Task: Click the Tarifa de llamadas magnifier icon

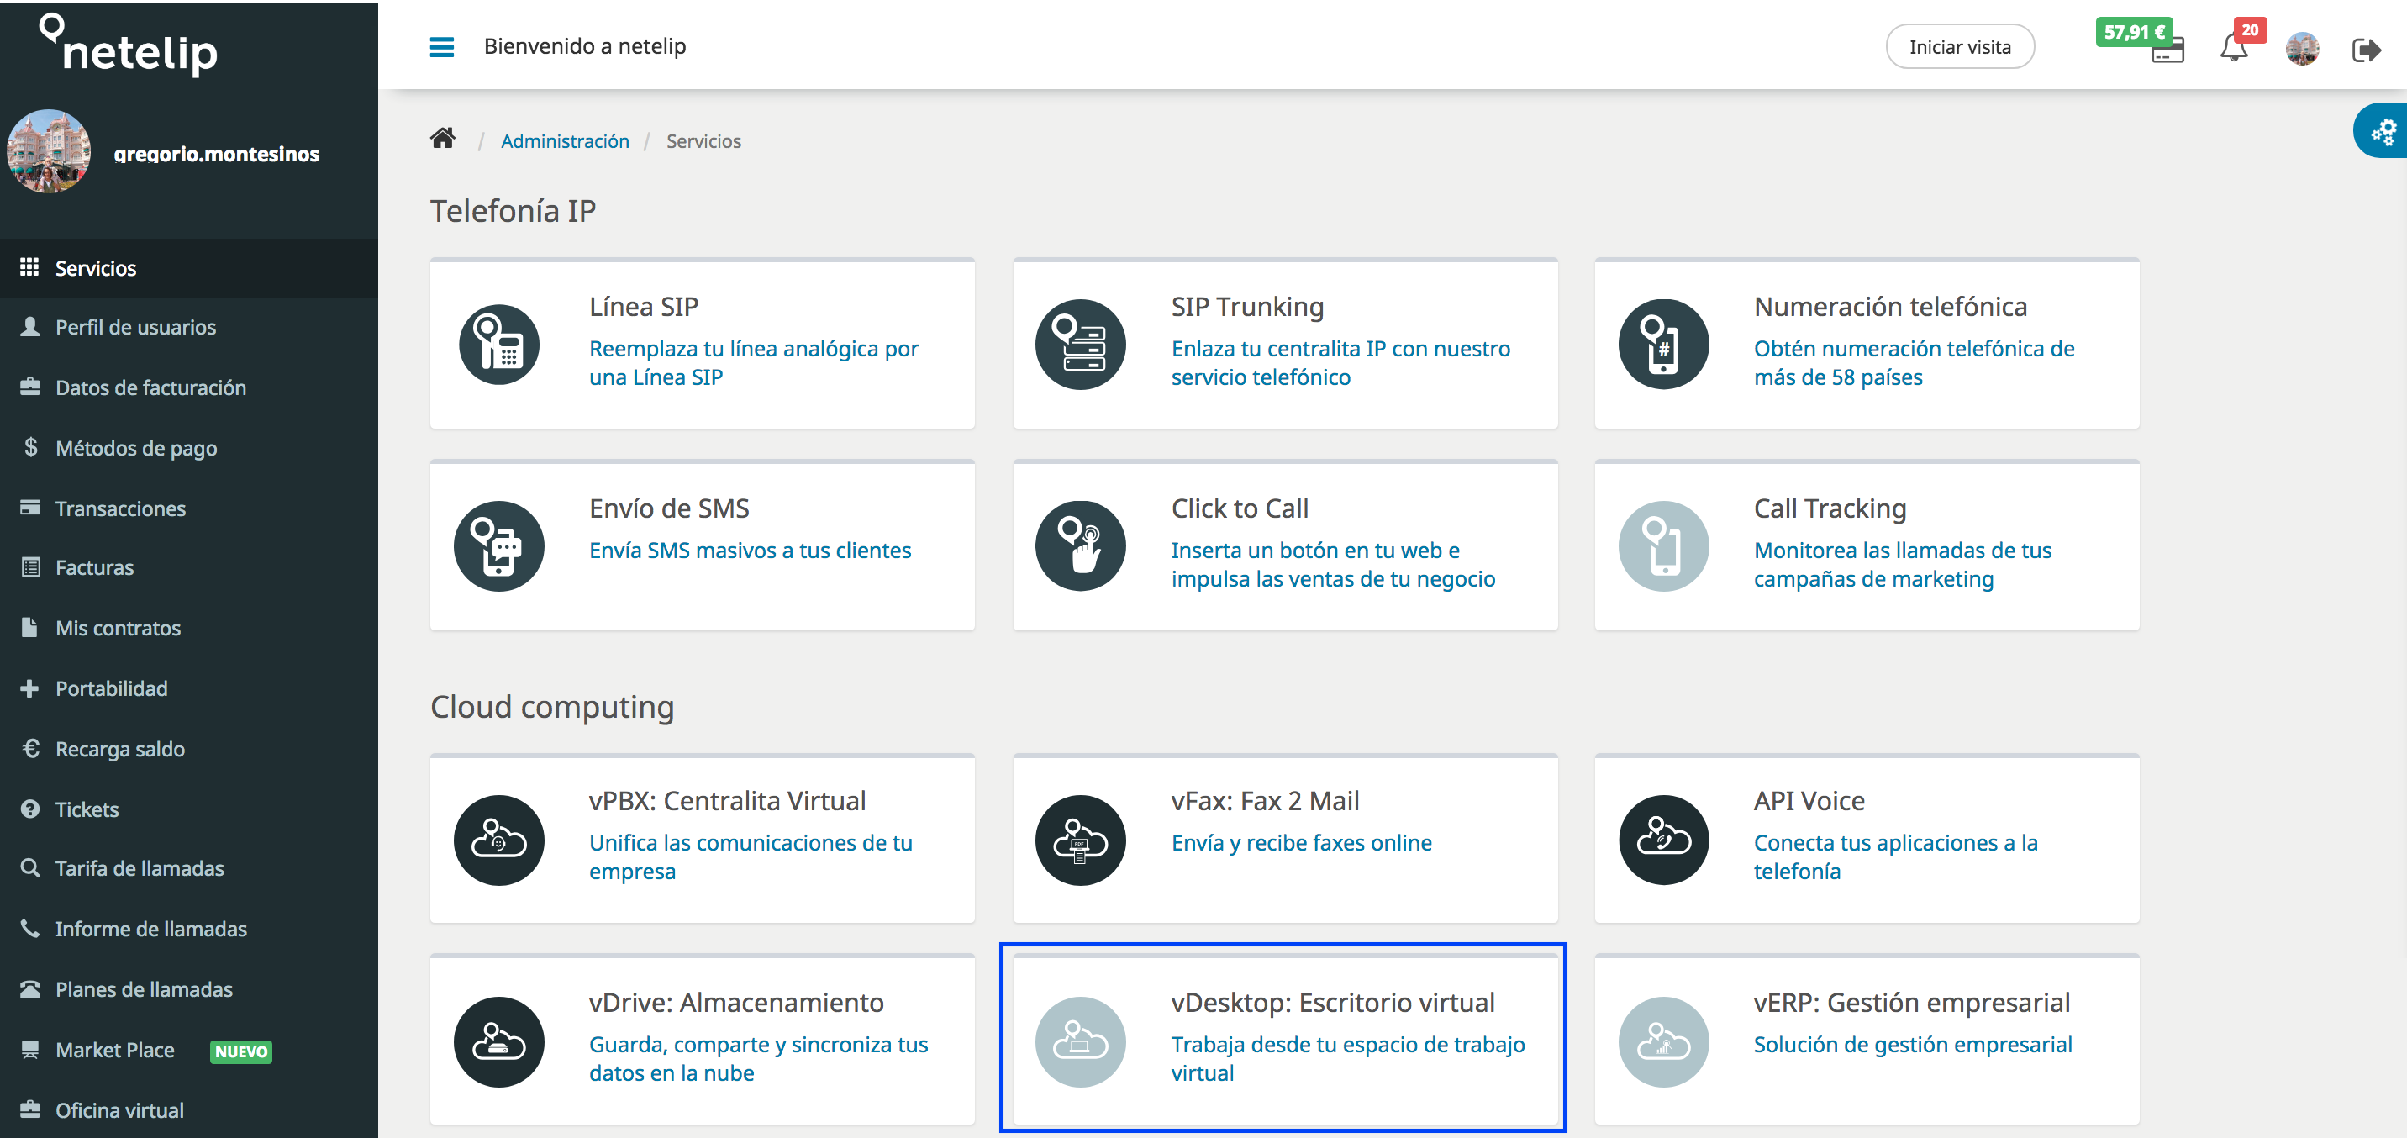Action: [x=30, y=867]
